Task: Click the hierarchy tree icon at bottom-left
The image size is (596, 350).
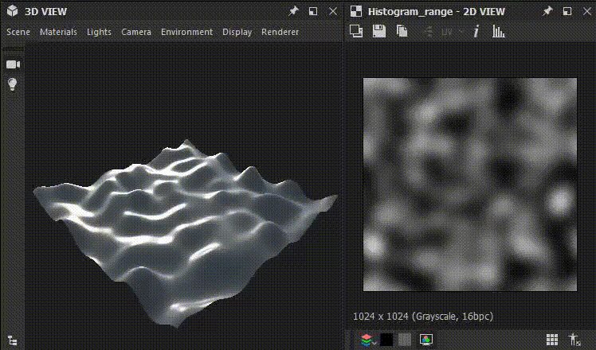Action: pyautogui.click(x=13, y=340)
